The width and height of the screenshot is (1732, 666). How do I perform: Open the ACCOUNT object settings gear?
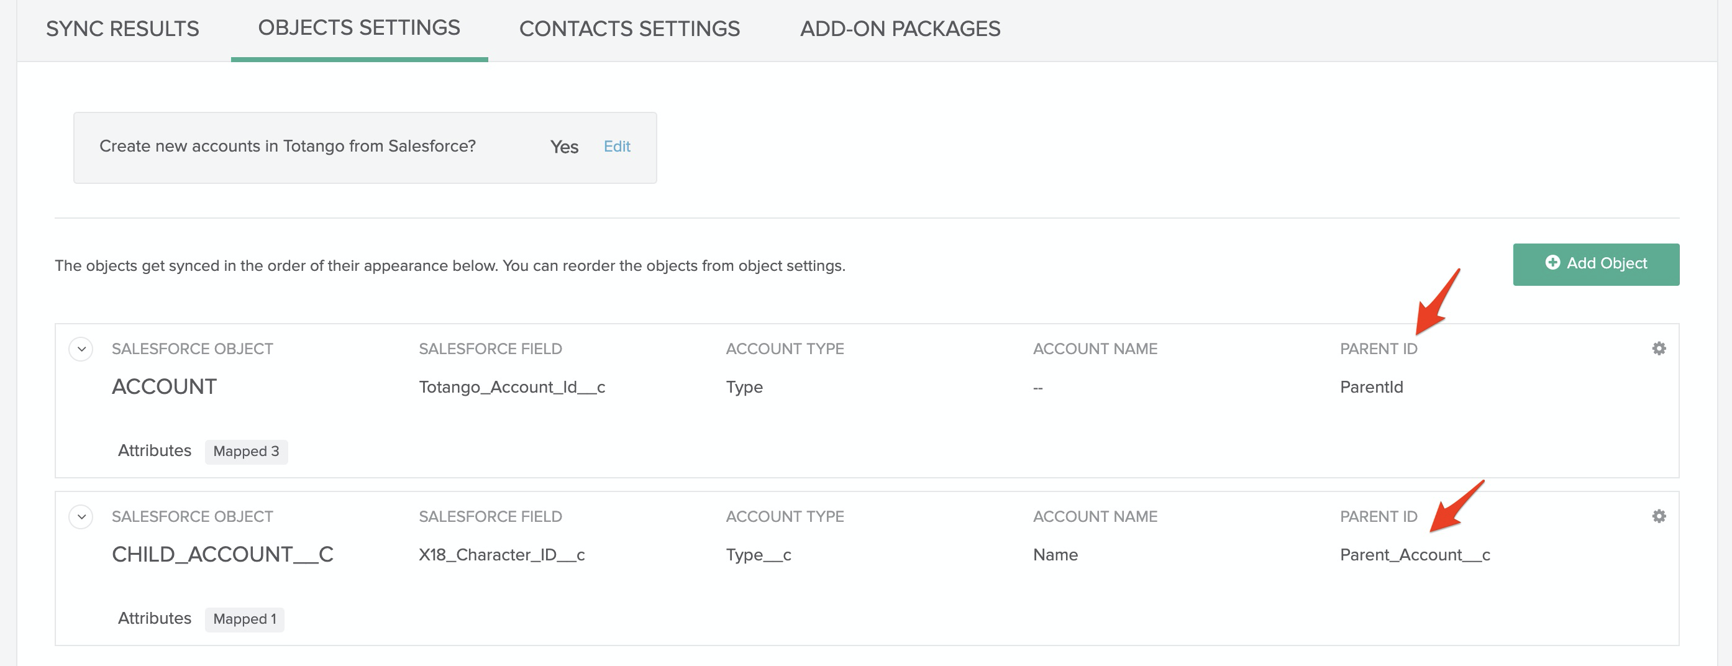(1659, 349)
